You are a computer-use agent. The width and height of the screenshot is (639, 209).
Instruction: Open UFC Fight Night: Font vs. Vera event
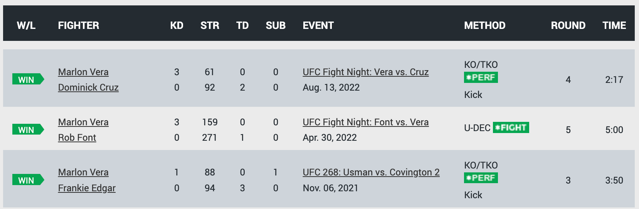point(366,122)
